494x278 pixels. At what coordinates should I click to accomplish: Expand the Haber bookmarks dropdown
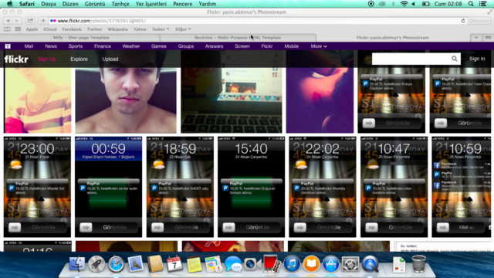pos(161,29)
